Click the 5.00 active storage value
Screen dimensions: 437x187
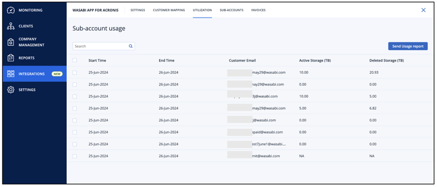tap(303, 108)
